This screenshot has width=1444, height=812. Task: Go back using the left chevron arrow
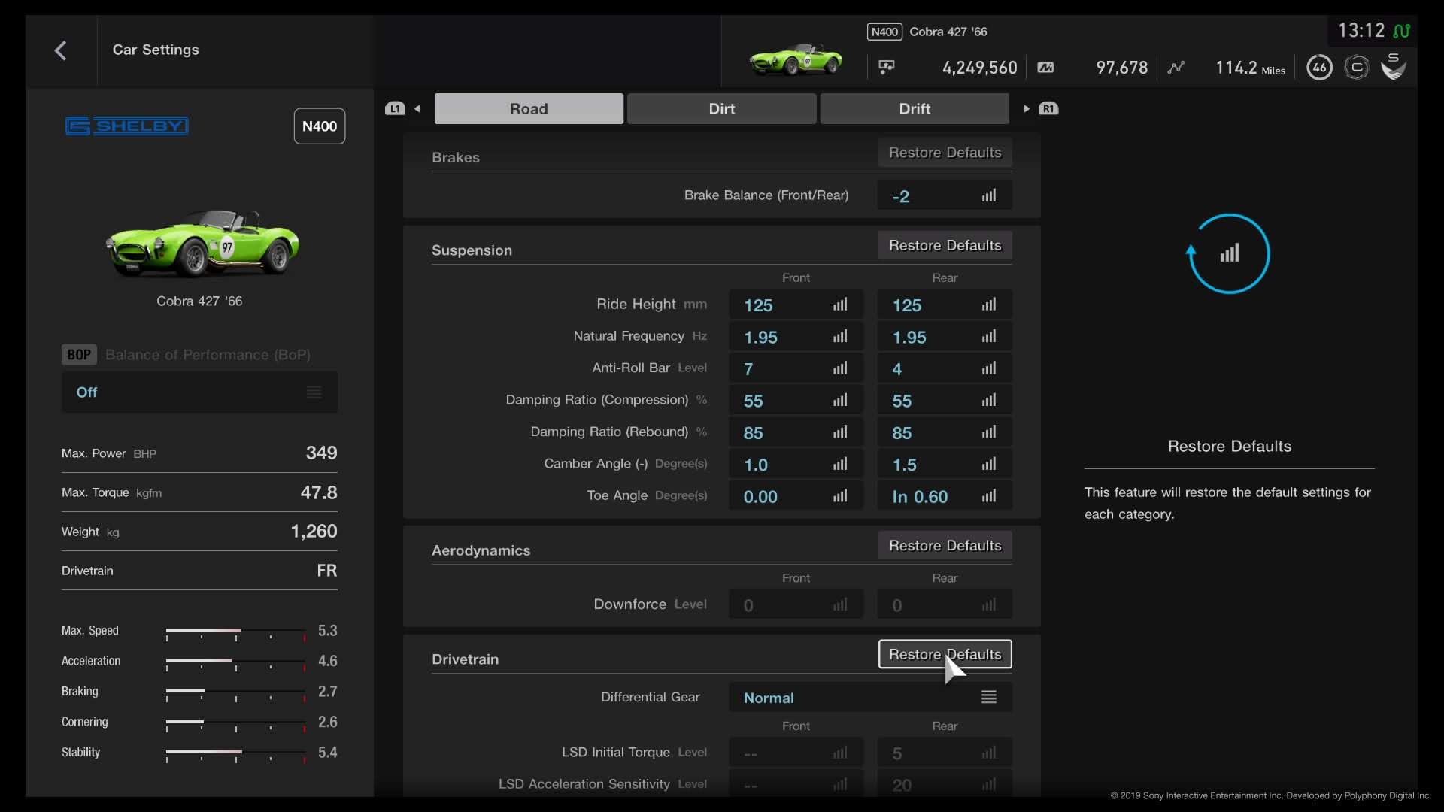click(61, 50)
